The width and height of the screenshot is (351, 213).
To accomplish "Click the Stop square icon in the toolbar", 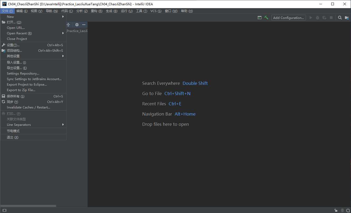I will (x=331, y=18).
